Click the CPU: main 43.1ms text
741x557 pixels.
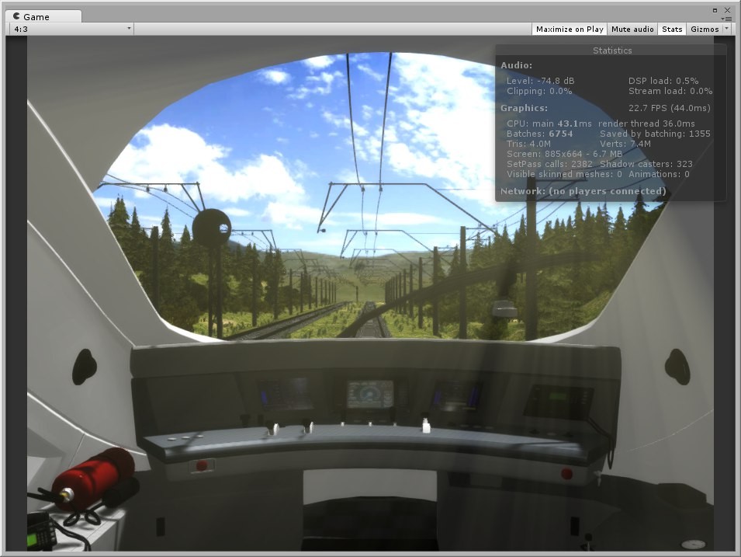point(549,124)
